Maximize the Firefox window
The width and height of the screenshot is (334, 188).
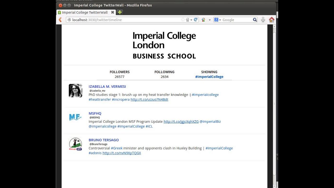pyautogui.click(x=69, y=5)
